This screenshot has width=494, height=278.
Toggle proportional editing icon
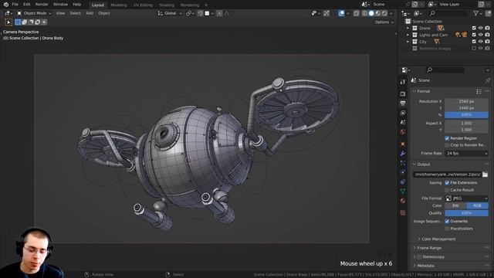click(x=219, y=13)
